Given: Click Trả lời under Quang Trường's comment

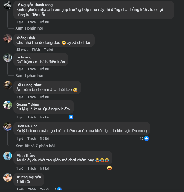Looking at the screenshot, I should tap(44, 117).
